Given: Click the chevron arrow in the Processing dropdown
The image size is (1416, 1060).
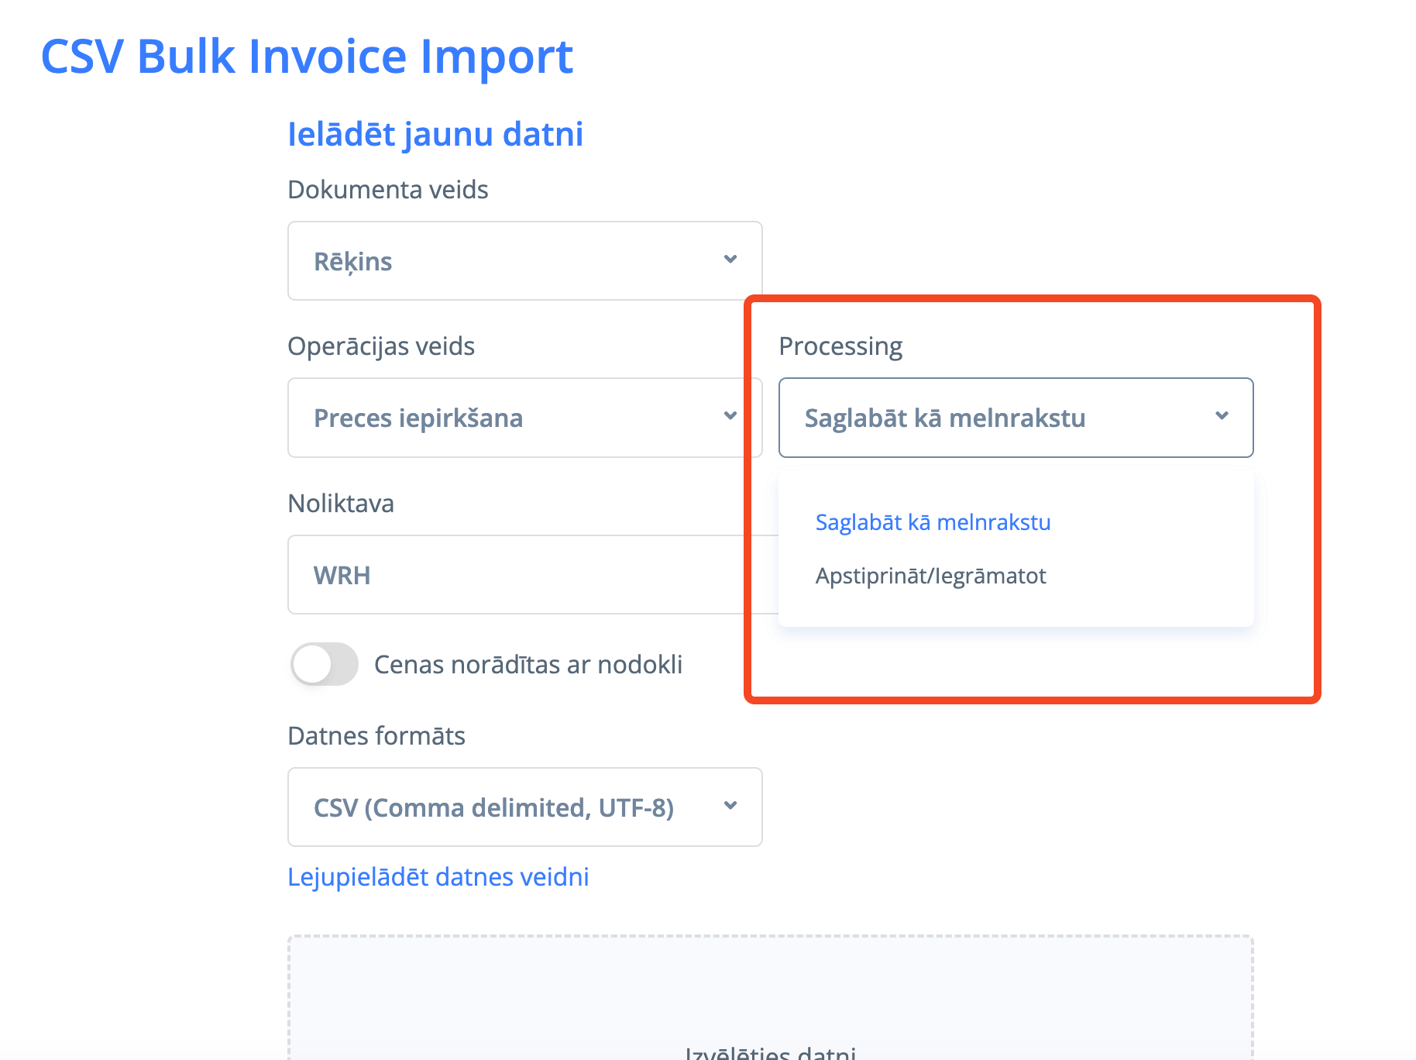Looking at the screenshot, I should (x=1222, y=416).
